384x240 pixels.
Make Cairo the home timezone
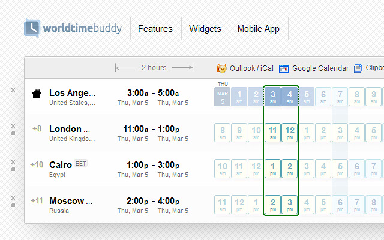(x=13, y=170)
